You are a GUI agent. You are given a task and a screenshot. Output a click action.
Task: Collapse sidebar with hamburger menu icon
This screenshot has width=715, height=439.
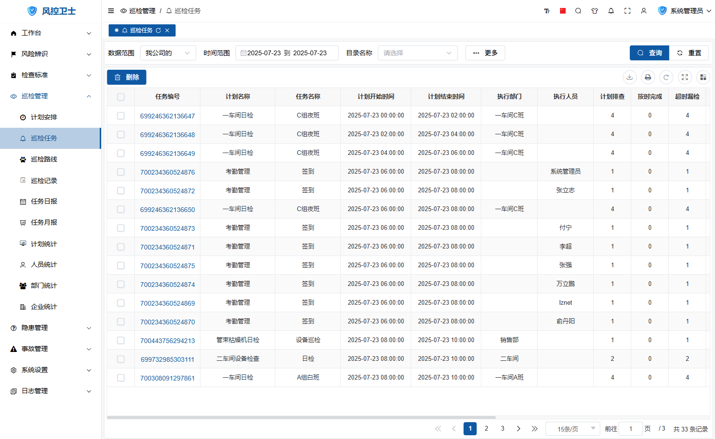pos(111,11)
